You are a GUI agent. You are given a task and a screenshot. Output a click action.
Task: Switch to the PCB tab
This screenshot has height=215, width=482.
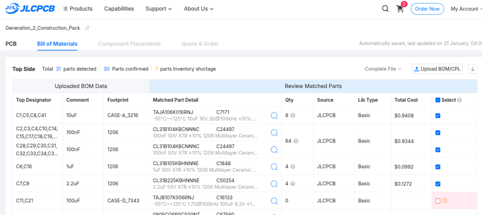point(11,44)
